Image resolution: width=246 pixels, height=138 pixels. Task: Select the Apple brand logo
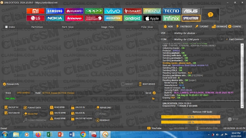(152, 18)
